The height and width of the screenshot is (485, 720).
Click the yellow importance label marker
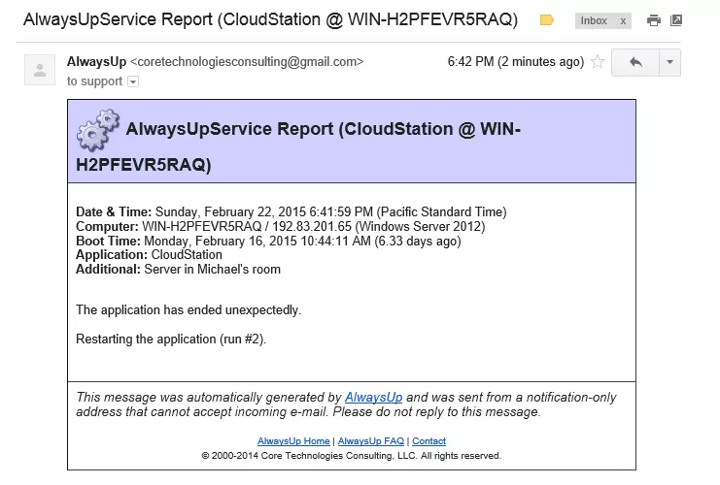pyautogui.click(x=546, y=20)
